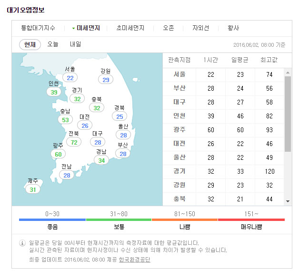Click the 대구 row name in table

coord(179,102)
